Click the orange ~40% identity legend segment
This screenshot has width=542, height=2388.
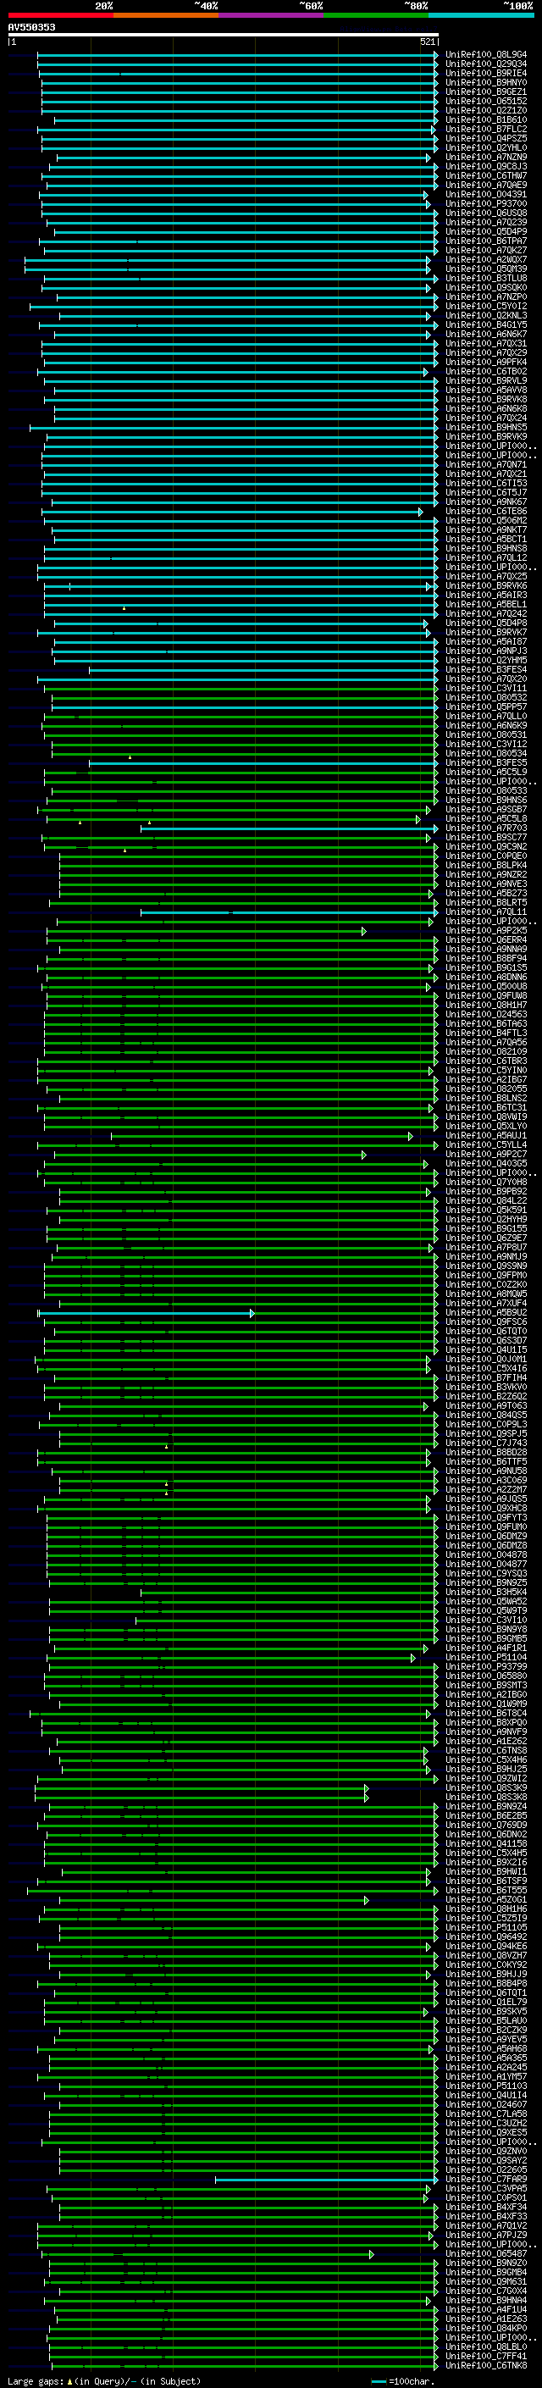166,15
